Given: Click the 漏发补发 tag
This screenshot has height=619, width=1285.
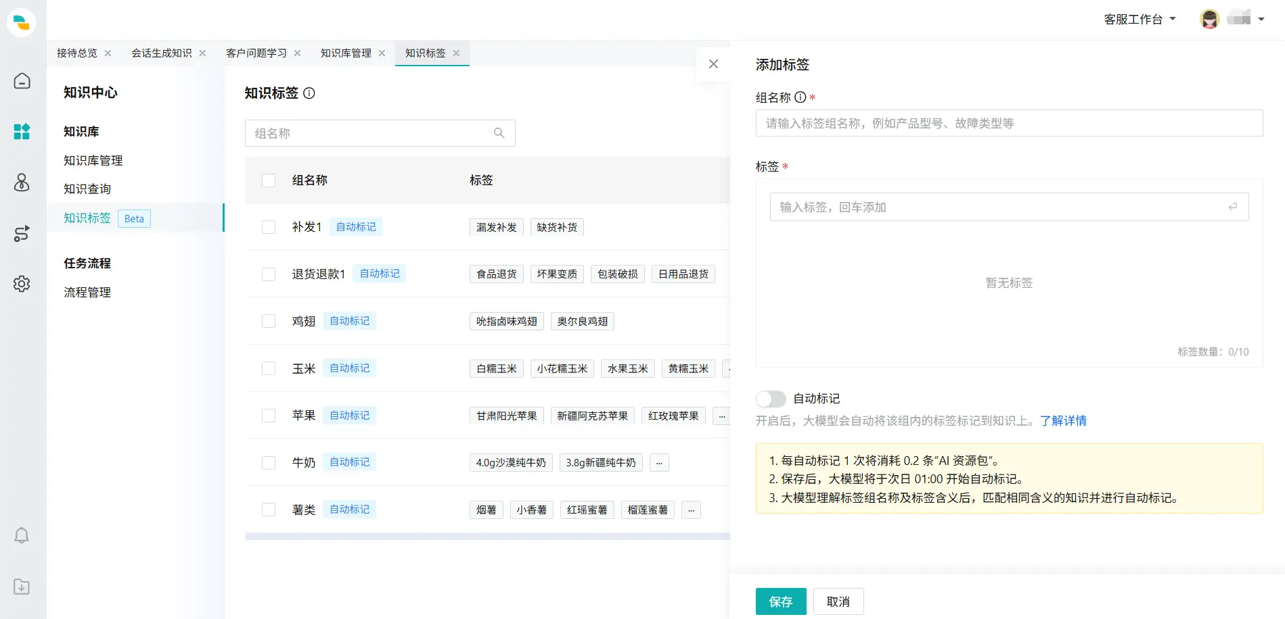Looking at the screenshot, I should (497, 227).
